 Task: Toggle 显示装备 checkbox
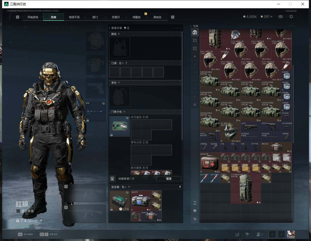18,211
